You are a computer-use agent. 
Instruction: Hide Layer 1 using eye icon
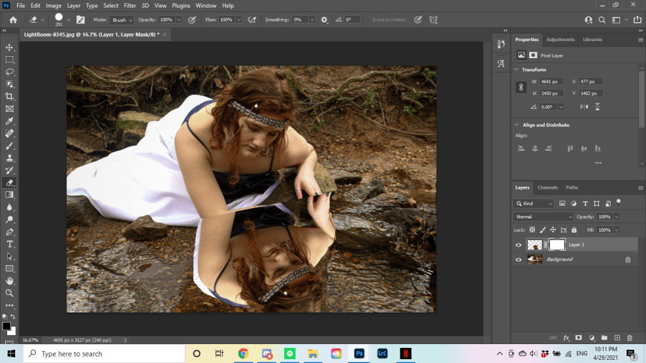tap(518, 245)
